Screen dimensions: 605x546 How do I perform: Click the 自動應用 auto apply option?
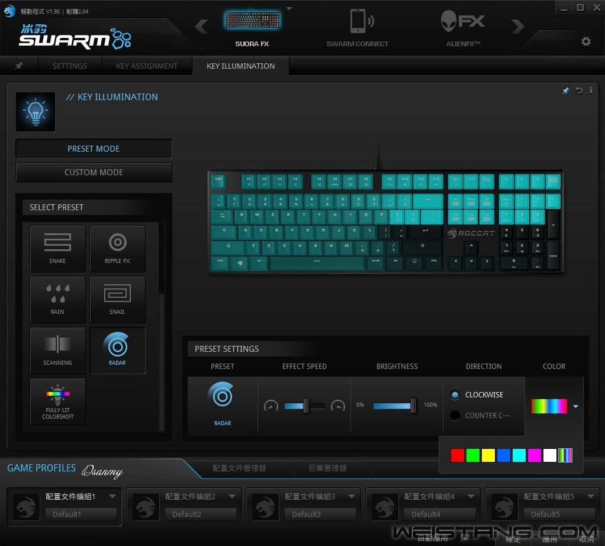point(433,538)
